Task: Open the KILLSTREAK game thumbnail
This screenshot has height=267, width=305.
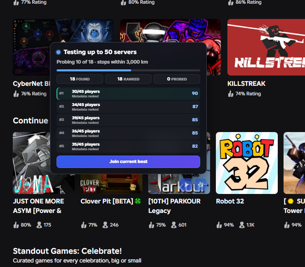Action: [266, 47]
